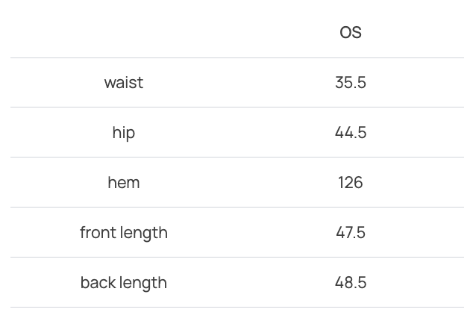Screen dimensions: 476x318
Task: Select the back length row label
Action: click(124, 282)
